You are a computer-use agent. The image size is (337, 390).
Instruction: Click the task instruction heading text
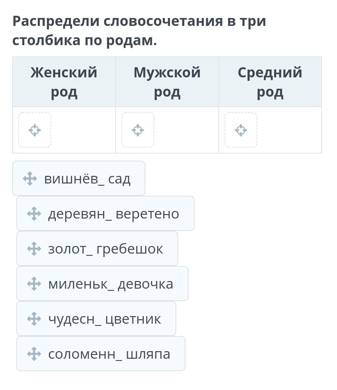click(139, 31)
